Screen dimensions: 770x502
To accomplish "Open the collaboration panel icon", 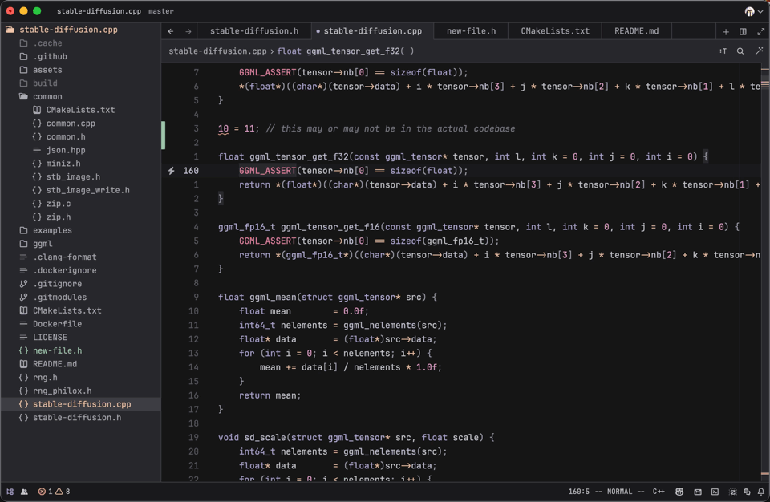I will [x=24, y=492].
